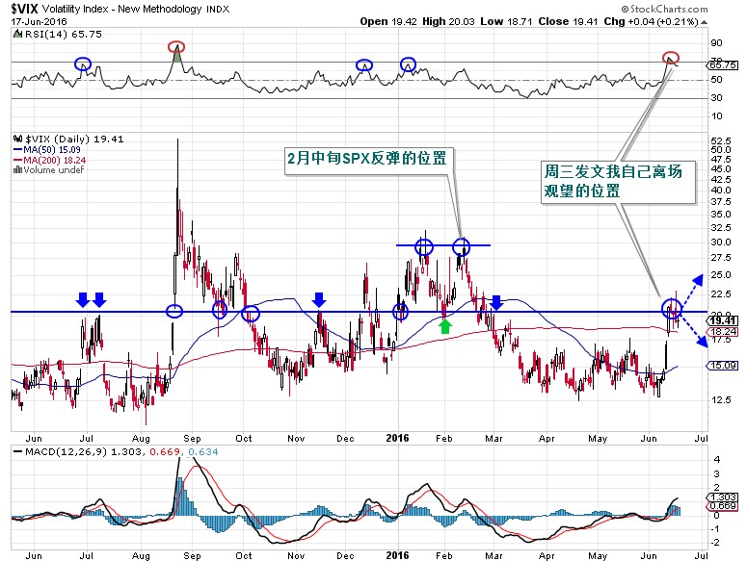Click the 30 level on RSI axis
Image resolution: width=747 pixels, height=561 pixels.
(716, 98)
